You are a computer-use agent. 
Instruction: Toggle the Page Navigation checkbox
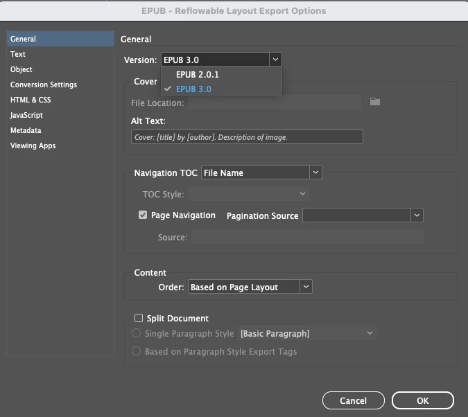click(x=143, y=215)
